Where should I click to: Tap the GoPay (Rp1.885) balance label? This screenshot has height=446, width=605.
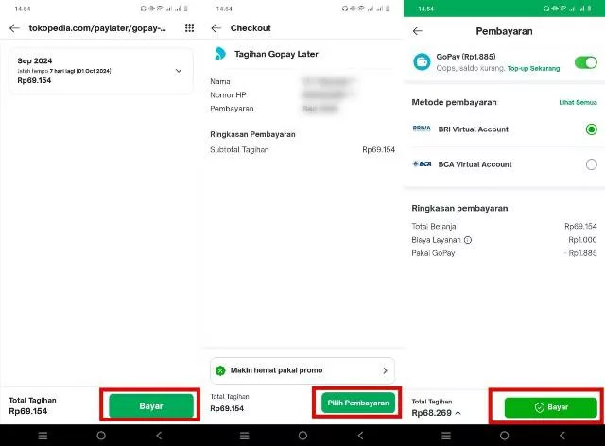click(x=466, y=57)
